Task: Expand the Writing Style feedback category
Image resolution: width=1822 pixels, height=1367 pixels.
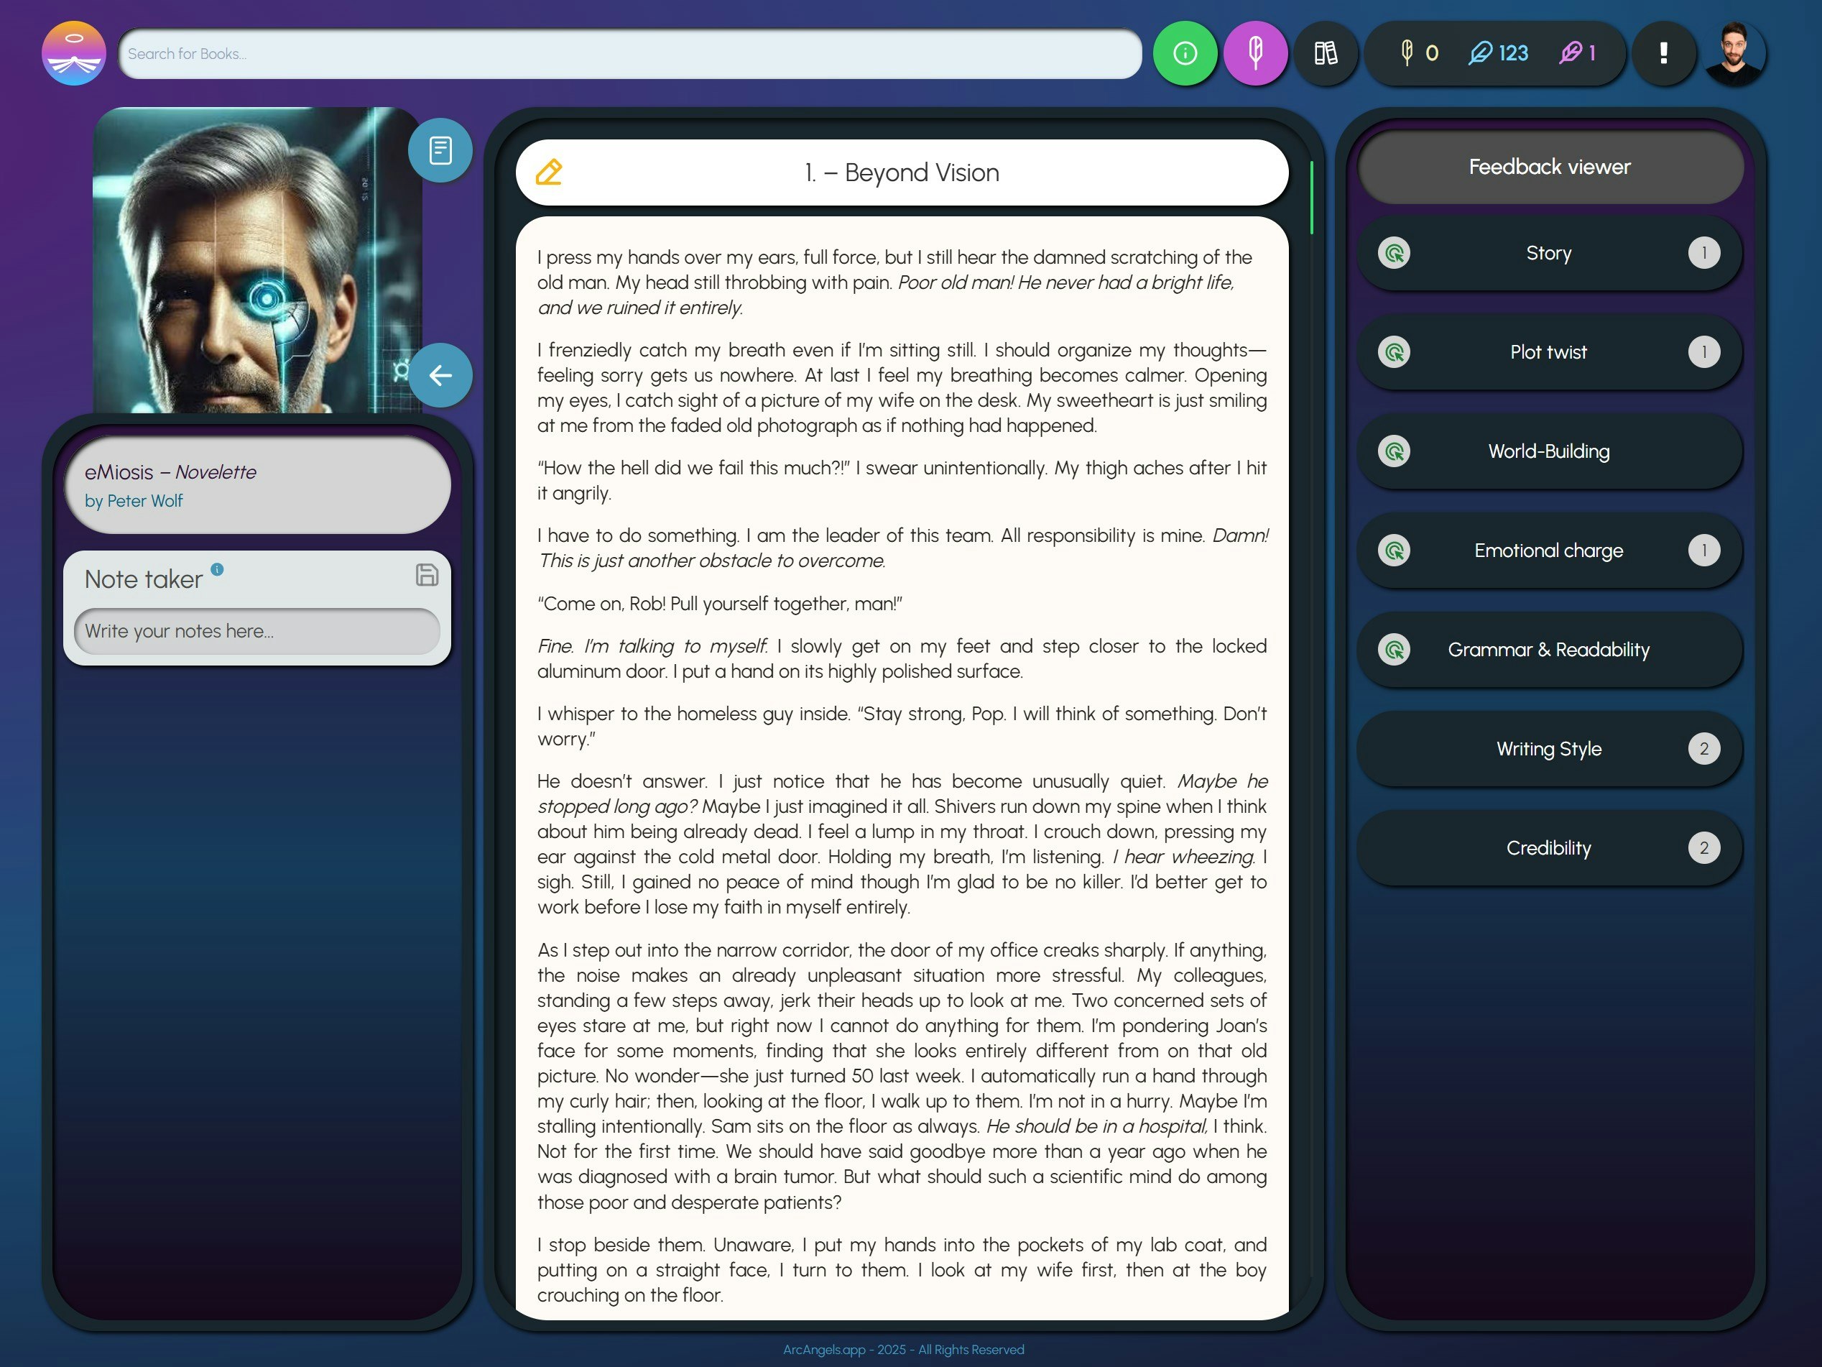Action: 1548,749
